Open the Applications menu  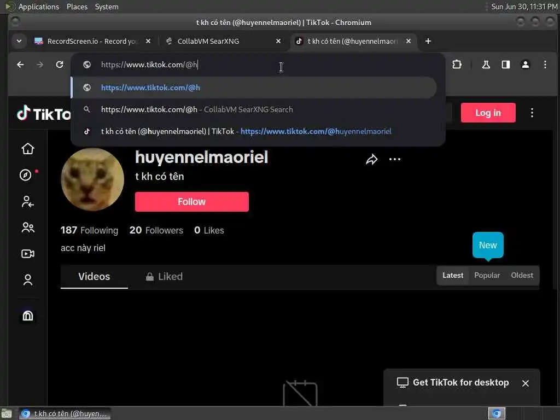(39, 7)
